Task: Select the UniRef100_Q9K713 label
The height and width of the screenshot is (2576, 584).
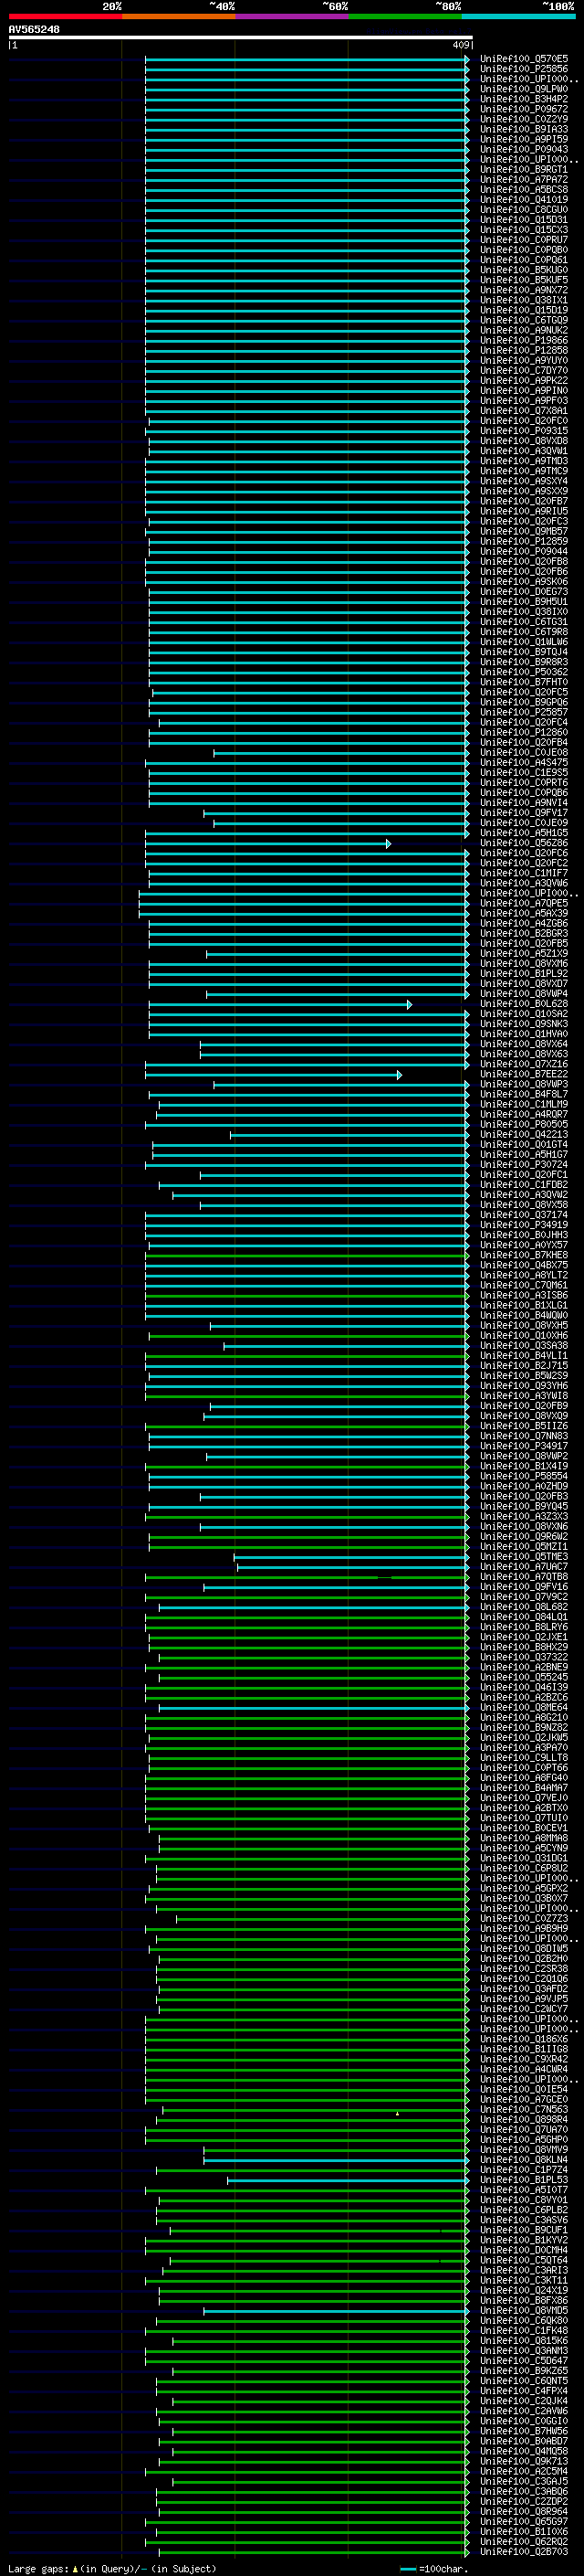Action: (x=524, y=2461)
